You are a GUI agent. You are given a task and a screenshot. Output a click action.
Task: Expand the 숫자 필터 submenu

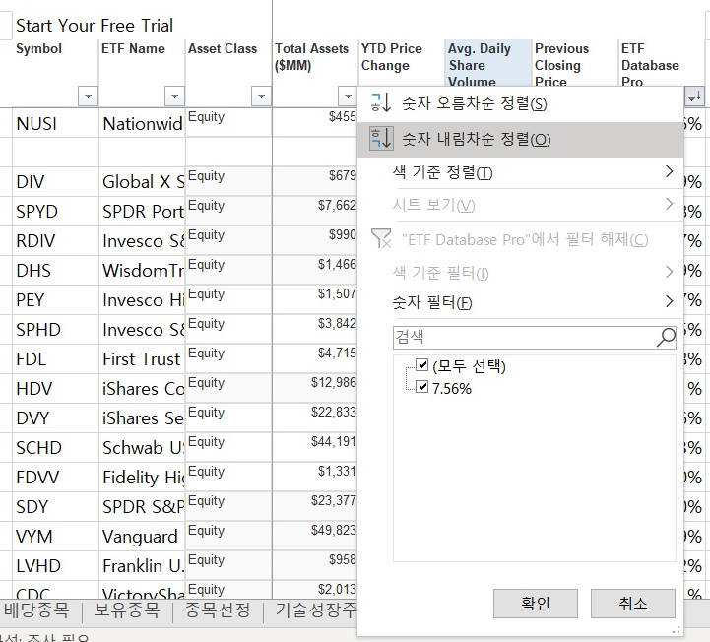(x=520, y=302)
